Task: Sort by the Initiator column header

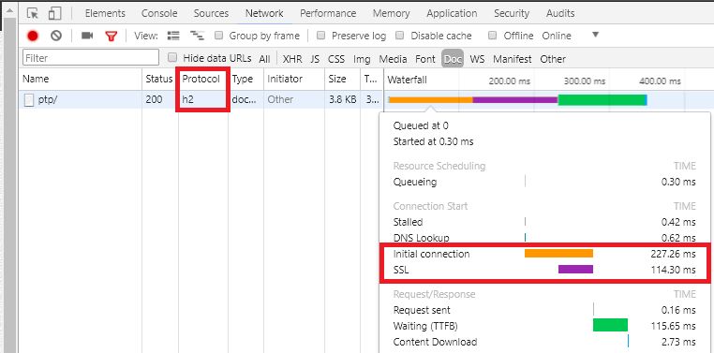Action: coord(293,79)
